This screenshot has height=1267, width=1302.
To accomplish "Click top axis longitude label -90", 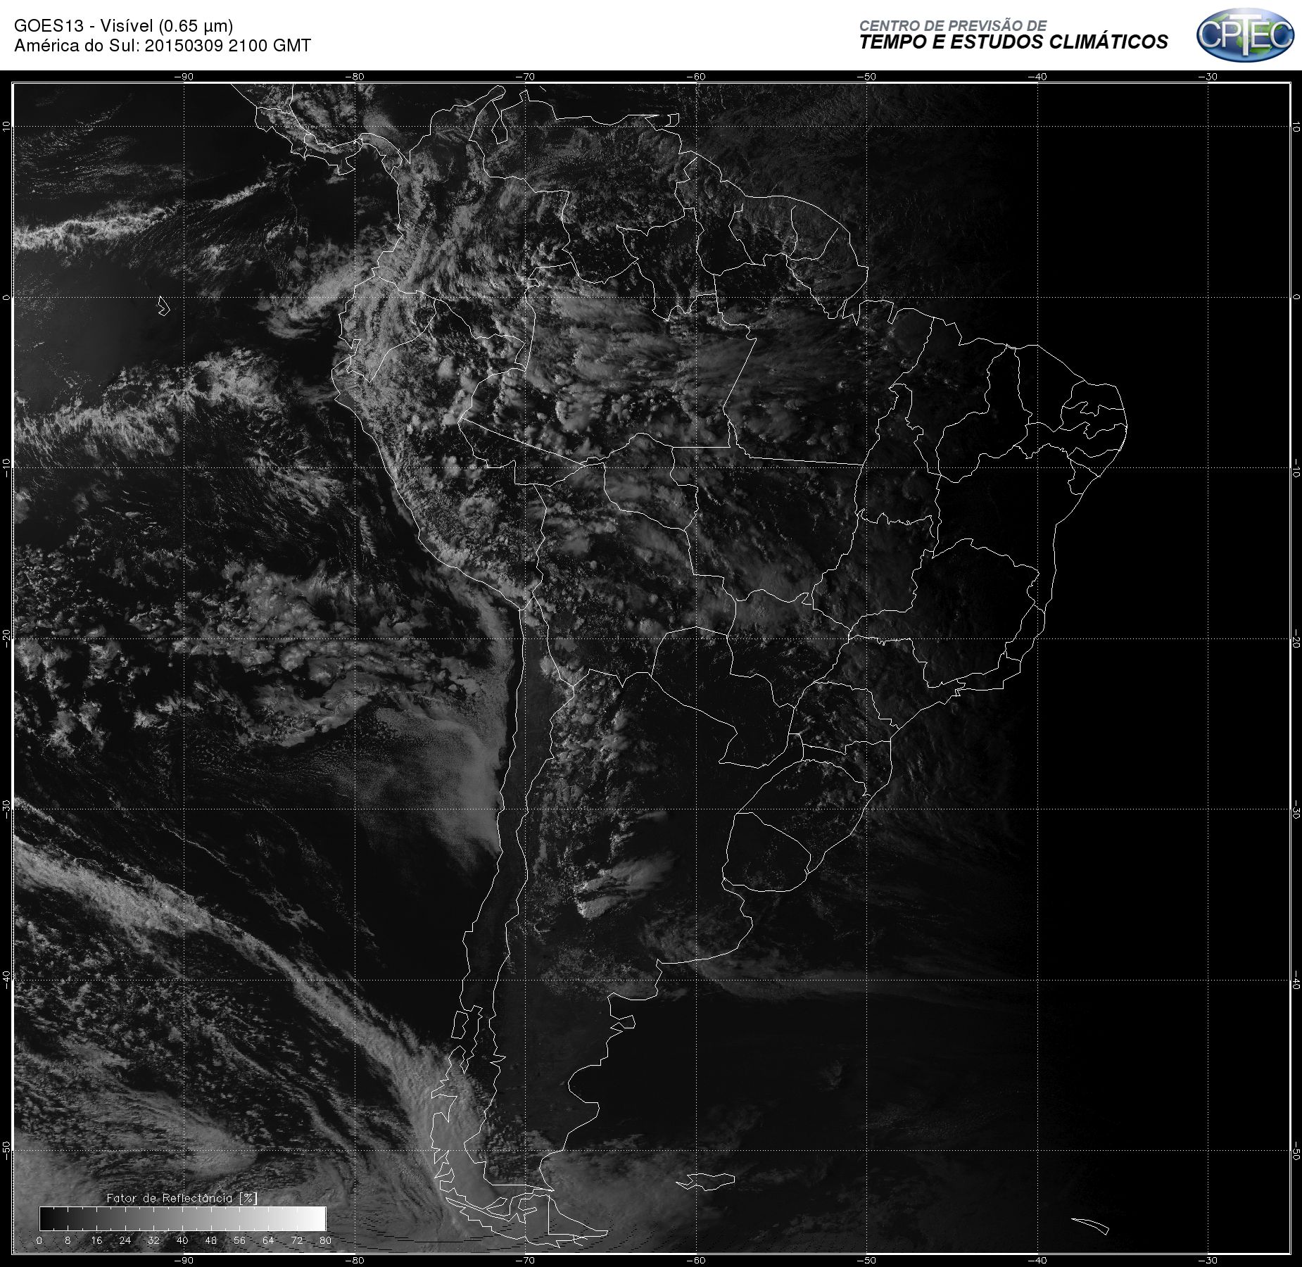I will click(x=184, y=77).
